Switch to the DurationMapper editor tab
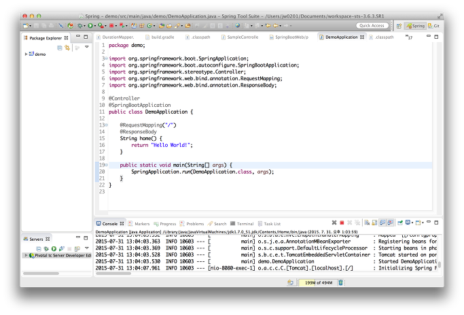Viewport: 464px width, 315px height. click(115, 37)
